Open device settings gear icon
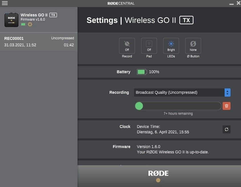The width and height of the screenshot is (241, 187). click(x=30, y=24)
